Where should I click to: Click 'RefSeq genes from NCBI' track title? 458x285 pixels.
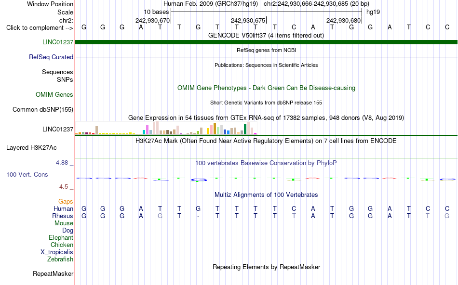[x=266, y=50]
